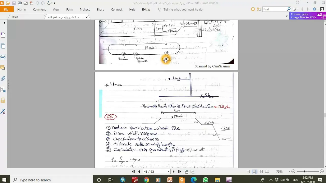Open the Protect ribbon tab
Viewport: 326px width, 183px height.
[85, 9]
